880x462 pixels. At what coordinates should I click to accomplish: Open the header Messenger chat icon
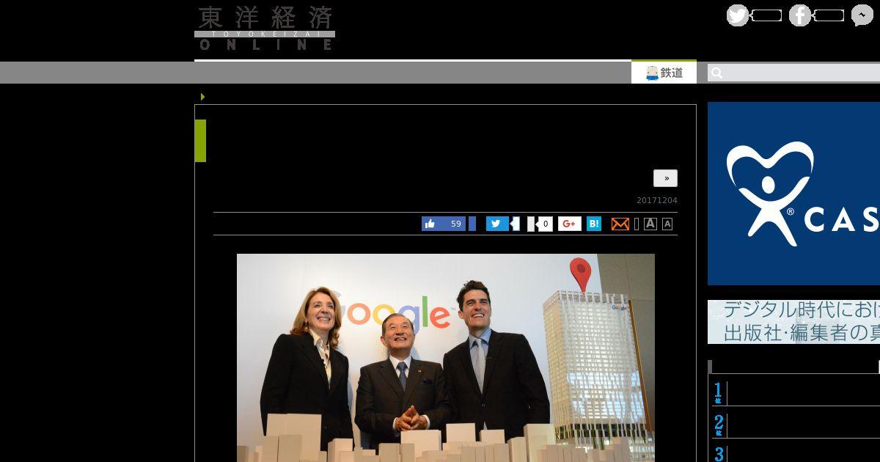(x=862, y=15)
